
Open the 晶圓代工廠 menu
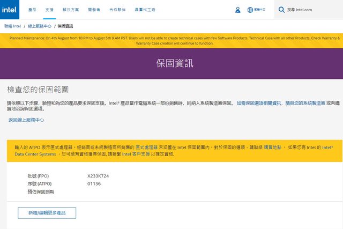pyautogui.click(x=145, y=10)
